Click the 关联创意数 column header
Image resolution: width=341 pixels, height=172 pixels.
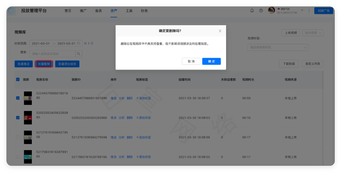point(228,79)
